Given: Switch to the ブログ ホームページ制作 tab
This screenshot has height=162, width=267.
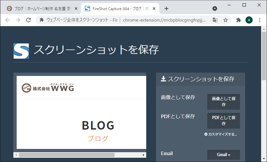Looking at the screenshot, I should (x=39, y=9).
